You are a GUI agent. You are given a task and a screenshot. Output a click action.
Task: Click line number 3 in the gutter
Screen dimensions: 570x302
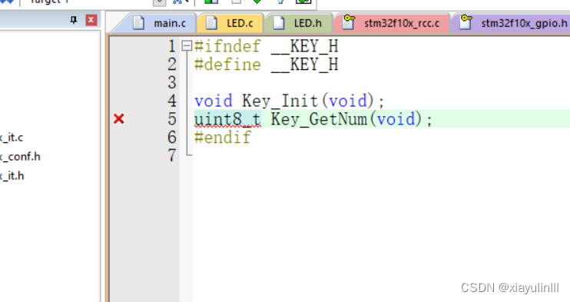pyautogui.click(x=172, y=82)
